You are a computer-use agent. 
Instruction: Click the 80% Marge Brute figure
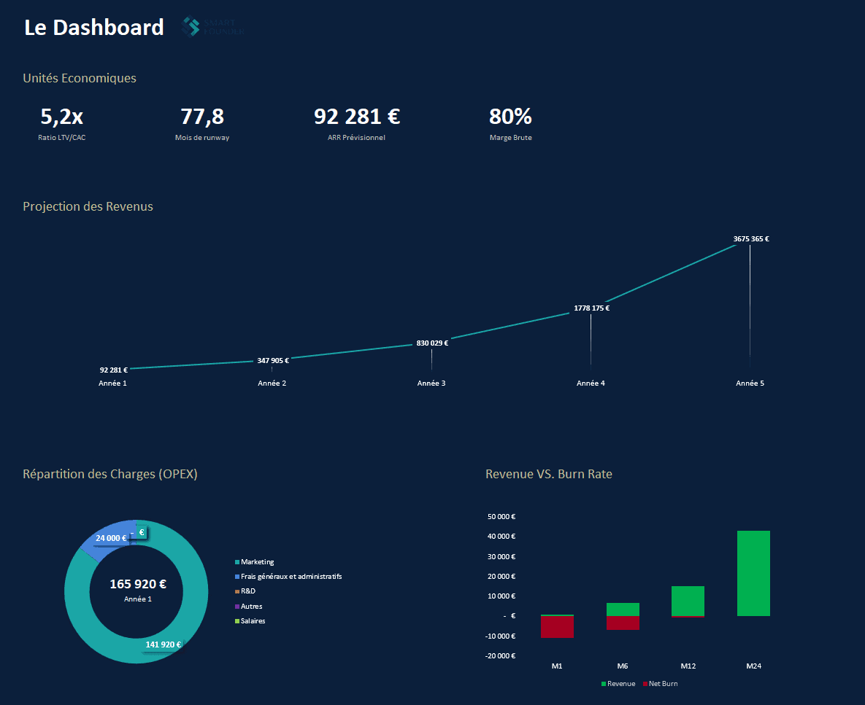tap(510, 116)
